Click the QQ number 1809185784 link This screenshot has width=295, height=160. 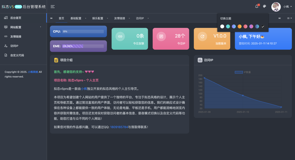coord(119,127)
